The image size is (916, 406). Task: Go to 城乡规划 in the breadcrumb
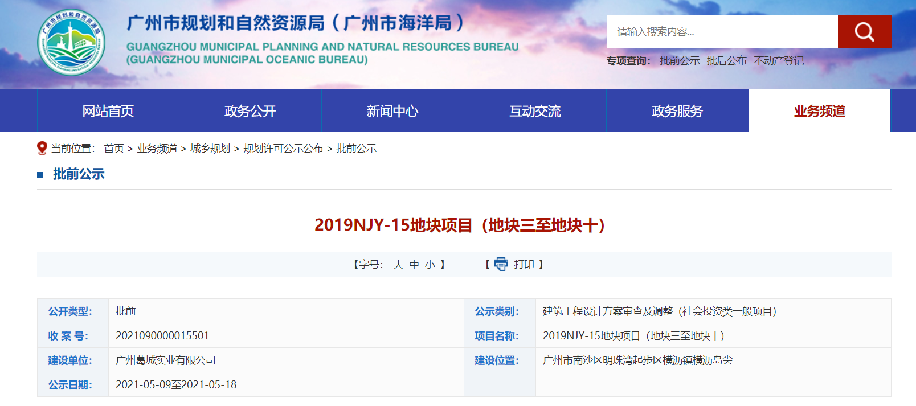(210, 149)
